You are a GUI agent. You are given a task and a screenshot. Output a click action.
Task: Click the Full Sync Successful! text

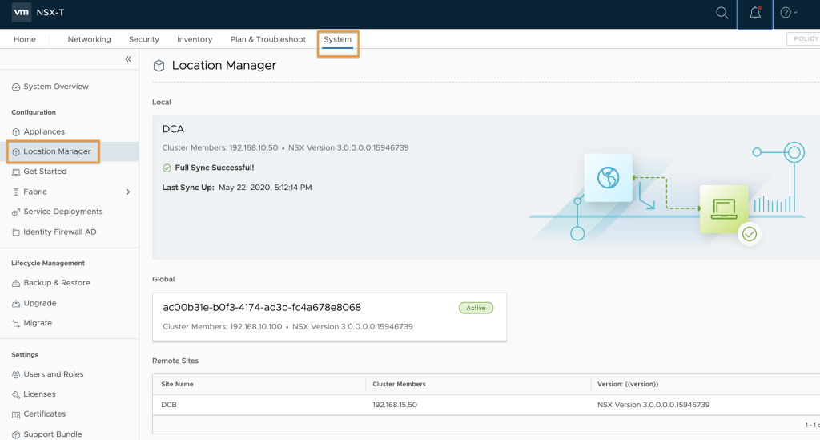pos(215,168)
